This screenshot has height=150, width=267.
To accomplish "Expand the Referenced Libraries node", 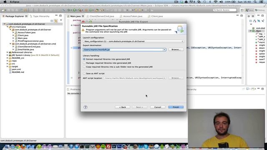I will coord(8,52).
